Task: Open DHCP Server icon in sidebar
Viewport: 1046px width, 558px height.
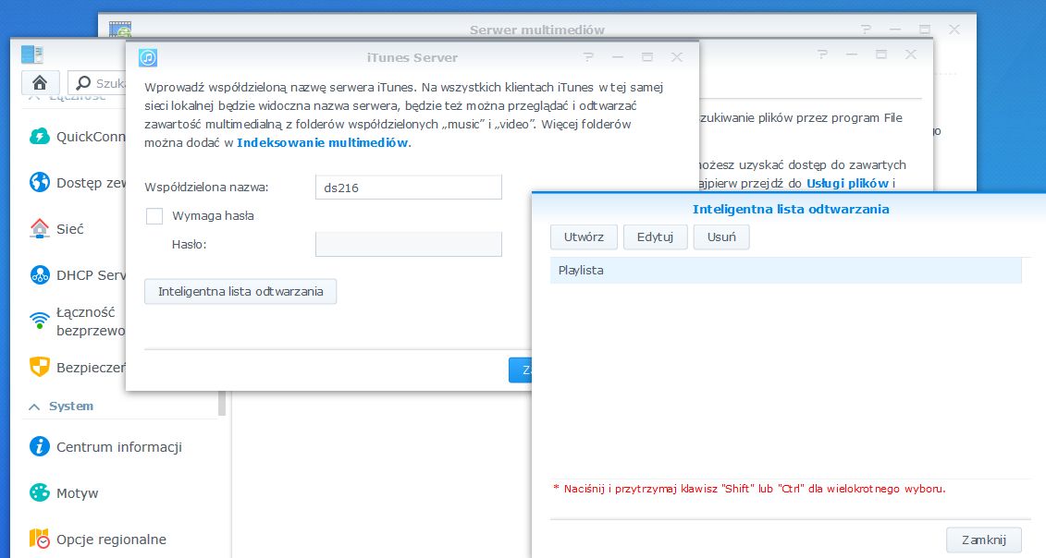Action: (40, 274)
